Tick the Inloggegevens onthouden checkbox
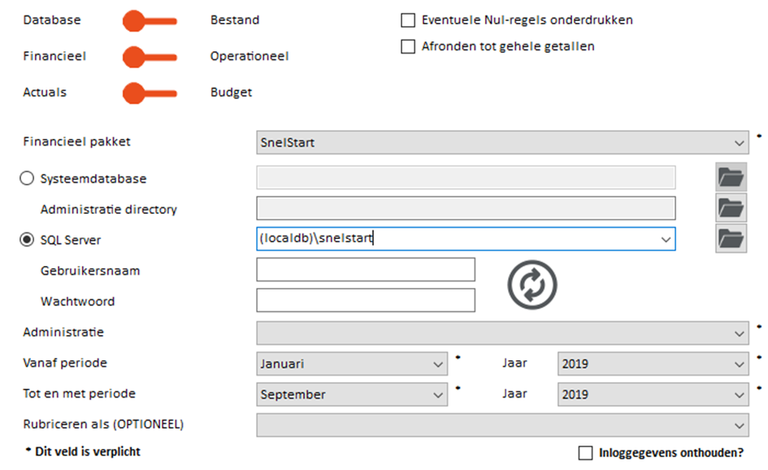The width and height of the screenshot is (768, 470). coord(585,453)
